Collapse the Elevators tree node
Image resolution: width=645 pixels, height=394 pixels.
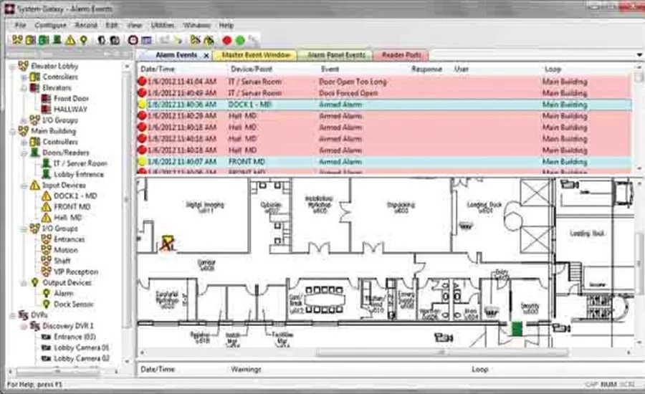(x=24, y=88)
